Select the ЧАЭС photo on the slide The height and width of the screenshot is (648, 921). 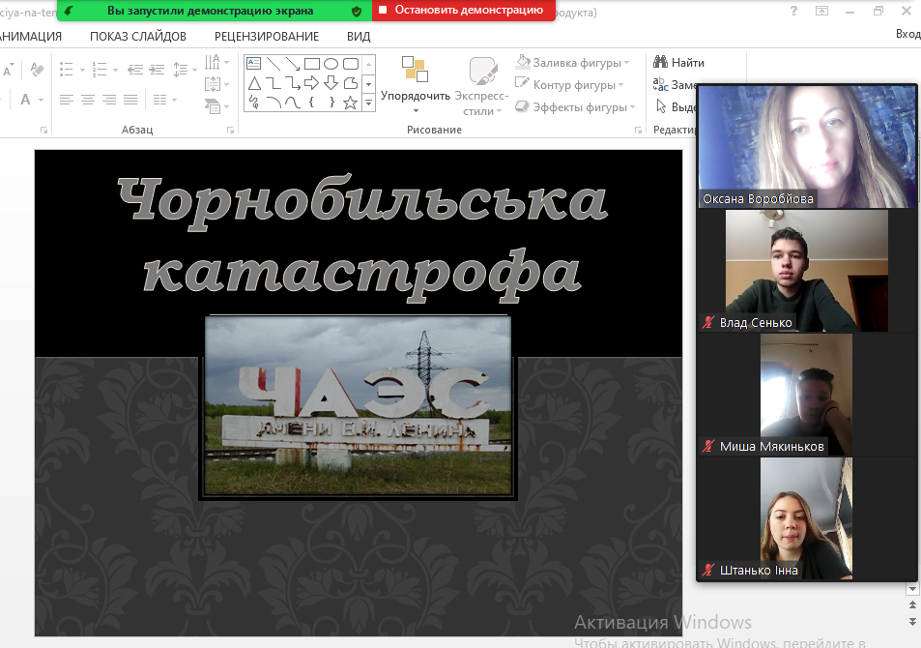[357, 406]
